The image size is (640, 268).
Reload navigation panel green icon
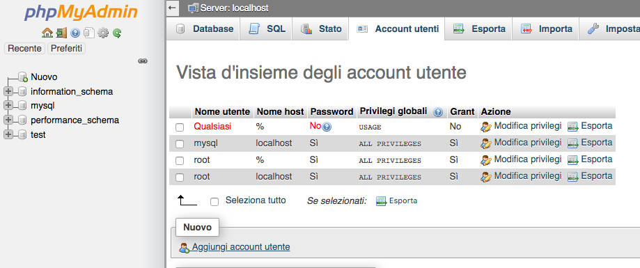tap(117, 33)
